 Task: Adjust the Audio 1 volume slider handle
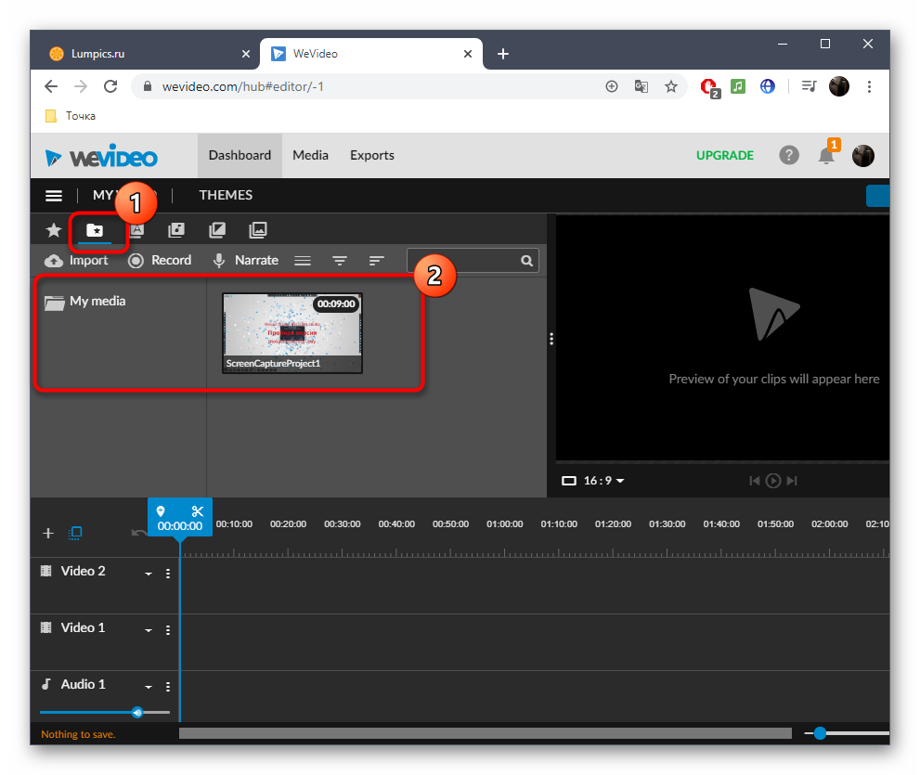point(137,713)
